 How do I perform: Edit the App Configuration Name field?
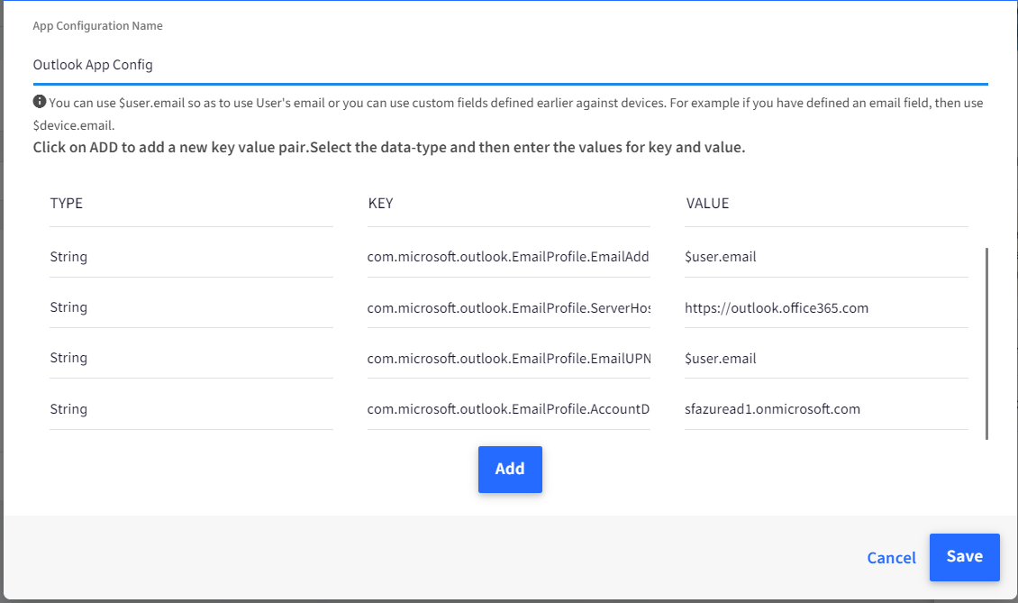[x=510, y=65]
